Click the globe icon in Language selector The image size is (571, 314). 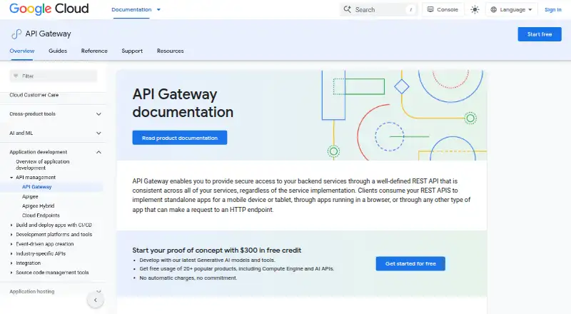point(493,9)
